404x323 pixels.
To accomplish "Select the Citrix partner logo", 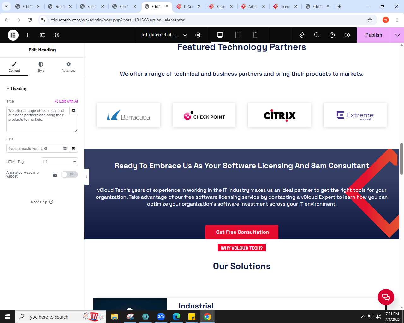I will pos(280,115).
